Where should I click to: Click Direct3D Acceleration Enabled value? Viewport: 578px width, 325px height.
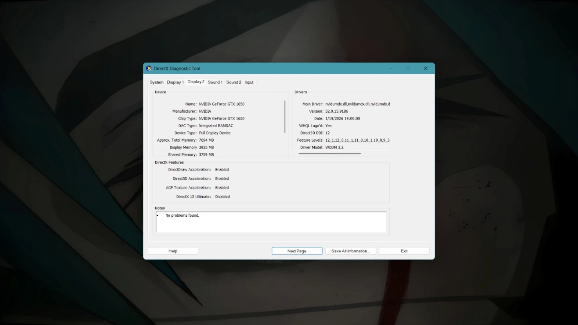[222, 179]
